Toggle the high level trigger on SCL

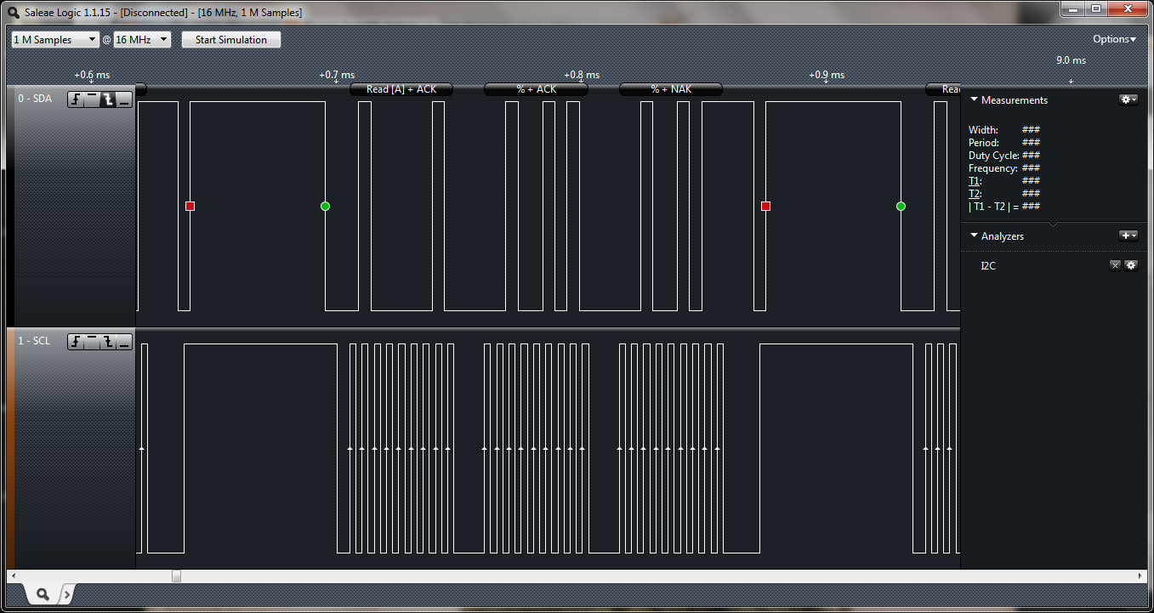92,342
